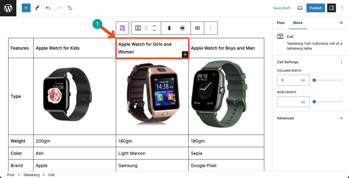Toggle the settings sidebar panel
The height and width of the screenshot is (178, 349).
[332, 8]
